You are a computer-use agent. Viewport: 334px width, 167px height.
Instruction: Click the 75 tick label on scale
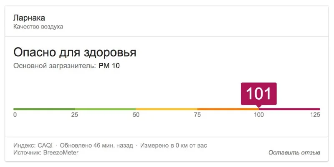coord(197,115)
